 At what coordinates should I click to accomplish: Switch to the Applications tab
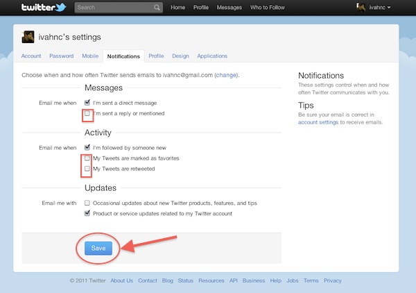coord(212,56)
